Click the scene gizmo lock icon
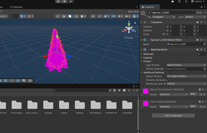The image size is (207, 133). [x=135, y=23]
